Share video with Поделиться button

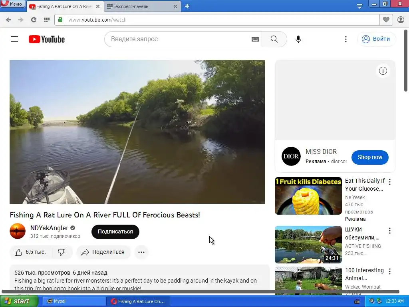103,252
